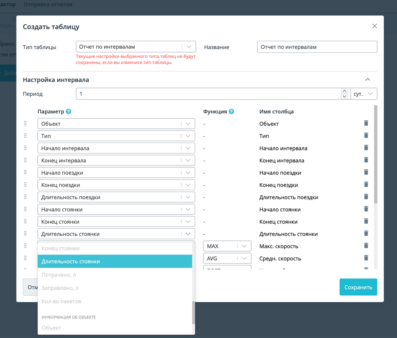397x338 pixels.
Task: Click drag handle of Макс. скорость row
Action: (x=25, y=246)
